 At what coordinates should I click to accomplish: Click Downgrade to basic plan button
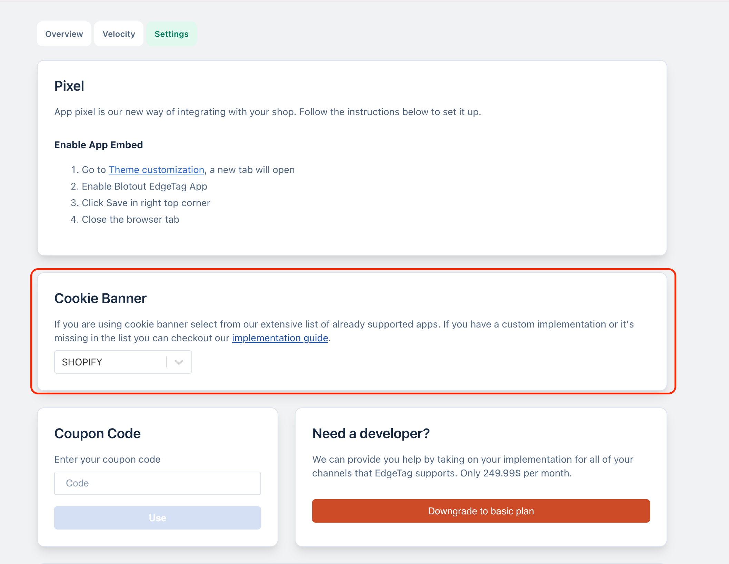point(481,511)
